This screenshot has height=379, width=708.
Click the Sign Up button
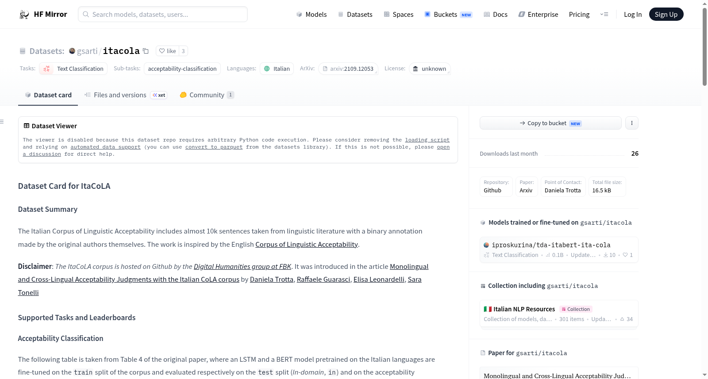(666, 14)
